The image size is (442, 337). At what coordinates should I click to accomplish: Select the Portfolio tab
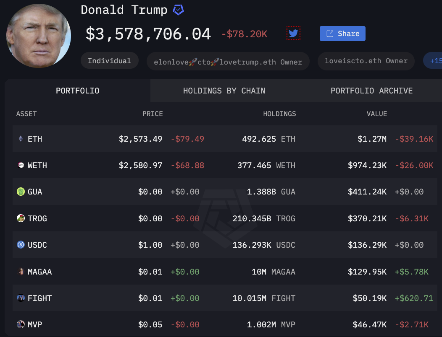coord(78,91)
